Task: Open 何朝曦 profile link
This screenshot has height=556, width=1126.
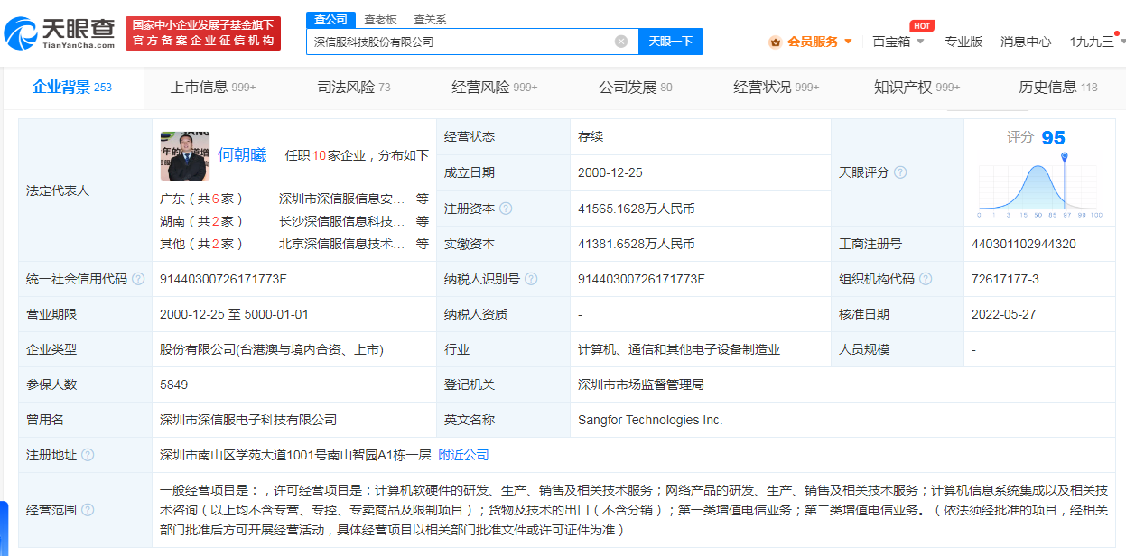Action: pyautogui.click(x=242, y=154)
